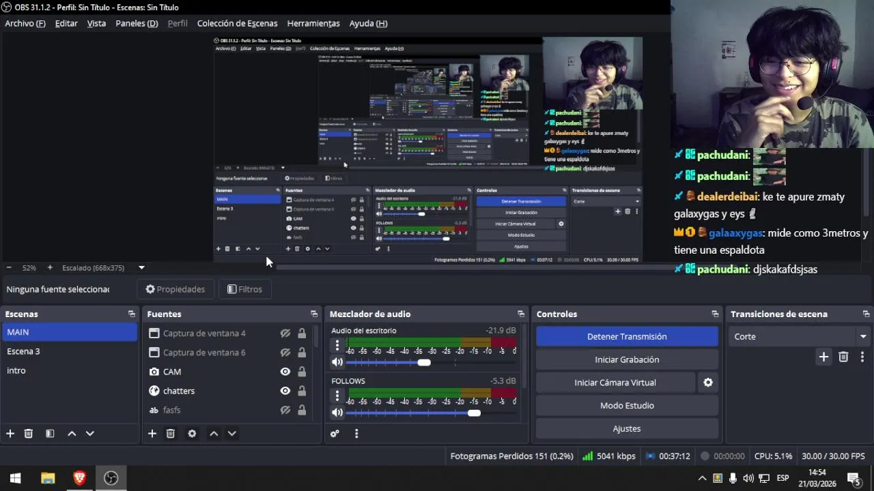Show Captura de ventana 4 source
The image size is (874, 491).
285,333
